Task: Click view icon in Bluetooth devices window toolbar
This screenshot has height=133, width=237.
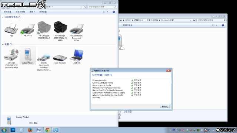Action: click(x=213, y=25)
